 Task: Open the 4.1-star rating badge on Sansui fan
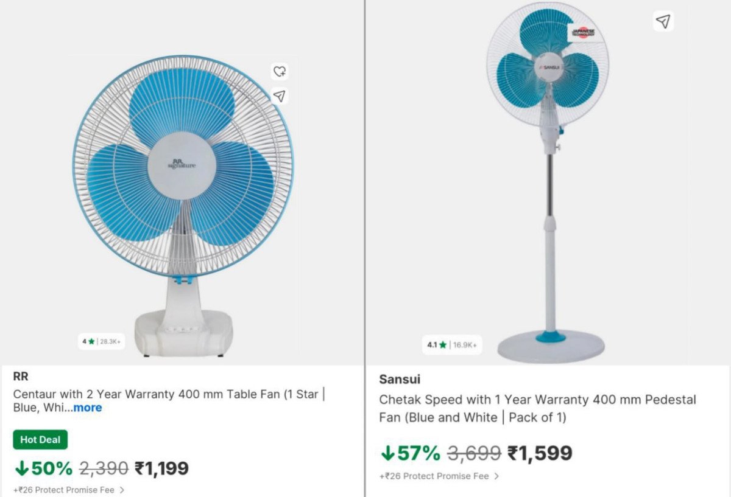[x=452, y=345]
